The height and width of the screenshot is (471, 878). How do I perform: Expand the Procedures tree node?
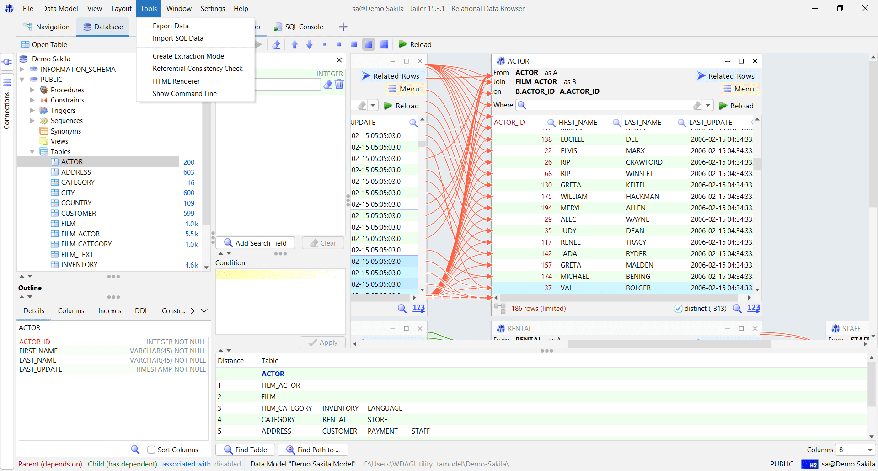[x=32, y=90]
